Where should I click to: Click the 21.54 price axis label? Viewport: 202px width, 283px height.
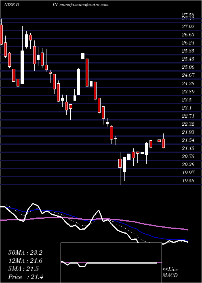pyautogui.click(x=188, y=140)
